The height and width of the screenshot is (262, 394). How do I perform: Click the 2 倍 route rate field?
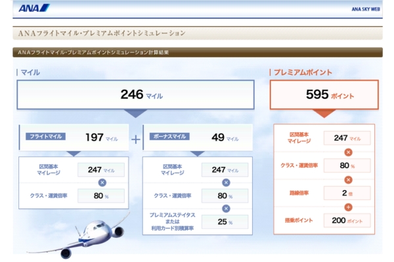(x=348, y=193)
